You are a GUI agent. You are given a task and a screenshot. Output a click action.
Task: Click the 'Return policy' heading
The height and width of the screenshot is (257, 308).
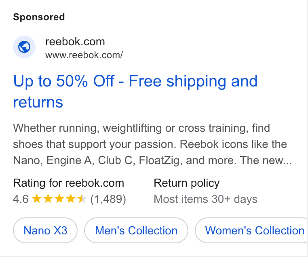pyautogui.click(x=187, y=183)
